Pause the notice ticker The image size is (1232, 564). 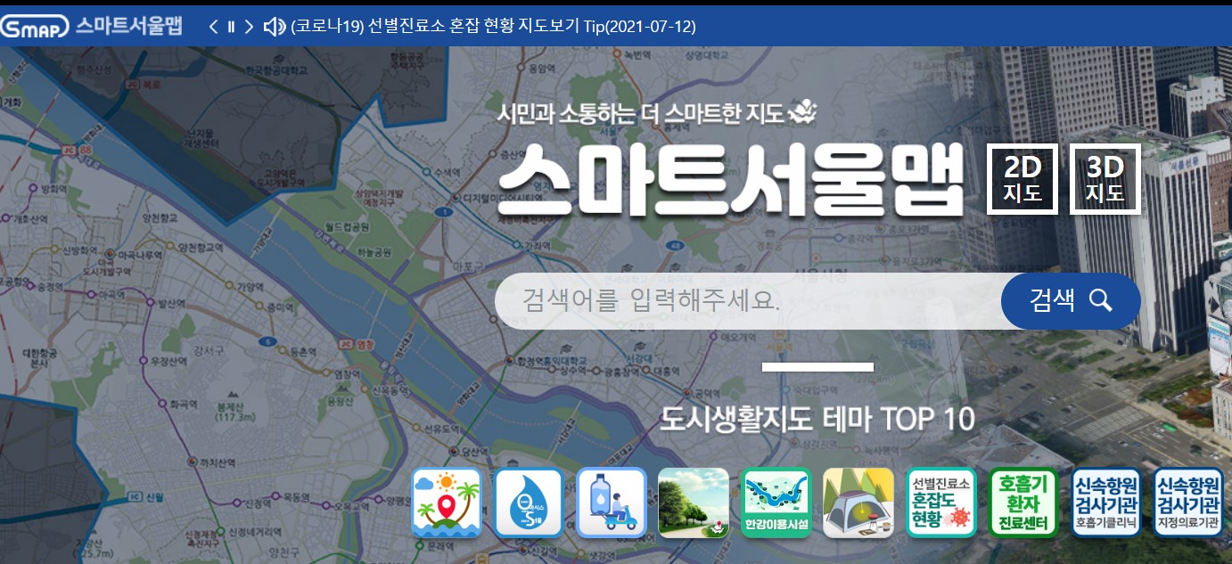(x=231, y=27)
